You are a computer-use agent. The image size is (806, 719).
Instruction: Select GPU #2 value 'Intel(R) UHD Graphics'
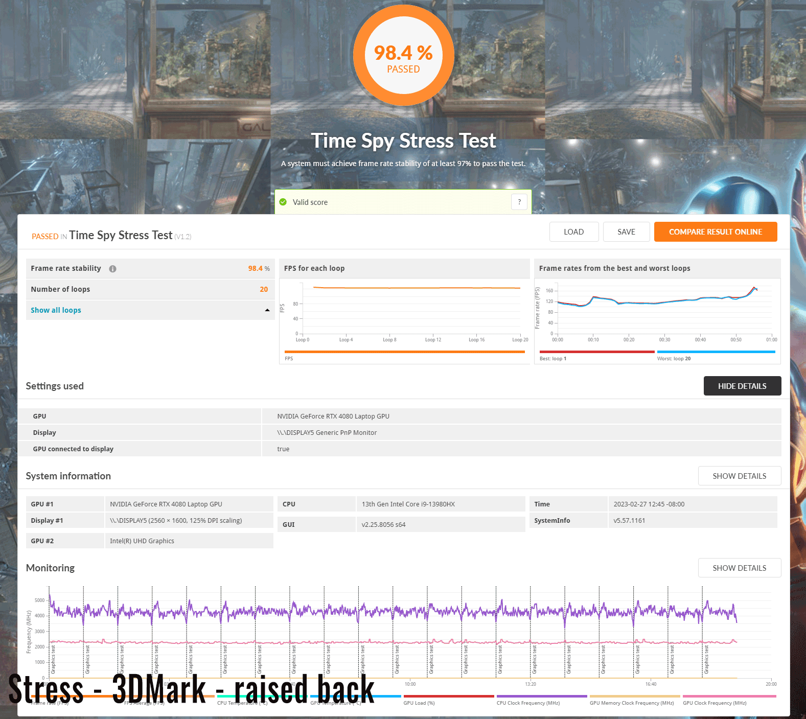coord(142,541)
